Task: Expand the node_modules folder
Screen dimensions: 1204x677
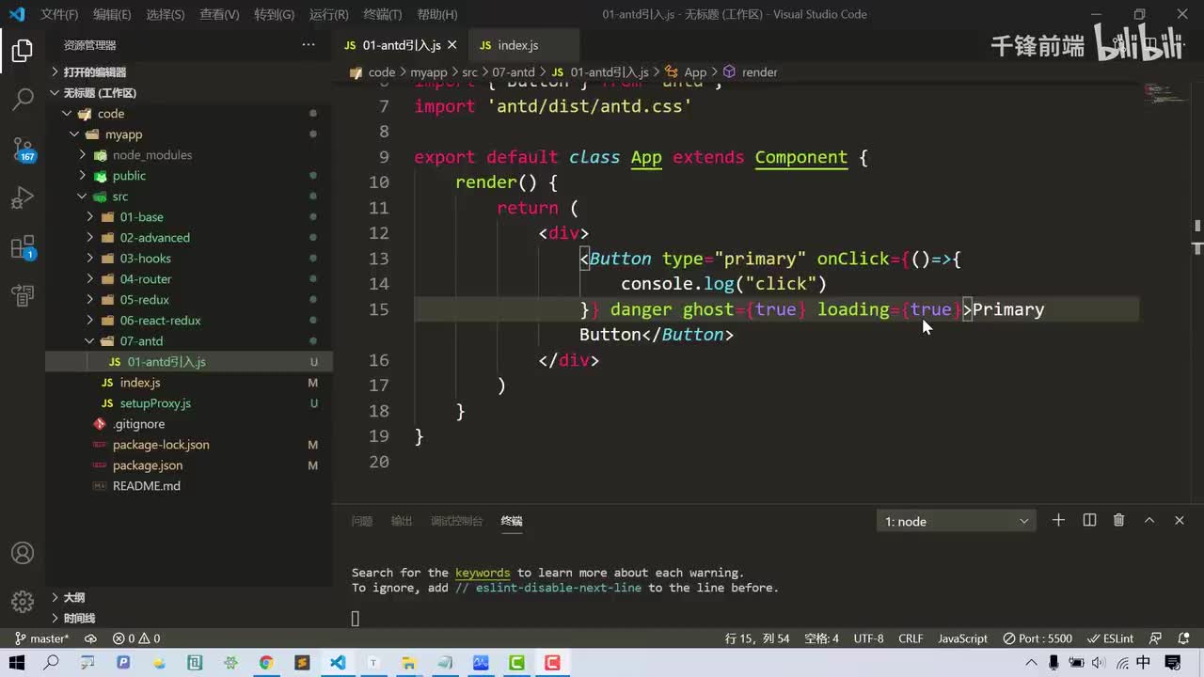Action: pos(189,154)
